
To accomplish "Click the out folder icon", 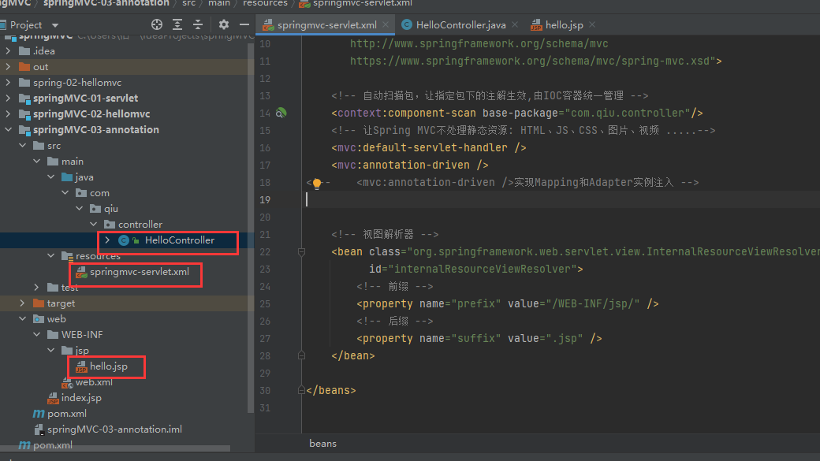I will (24, 66).
